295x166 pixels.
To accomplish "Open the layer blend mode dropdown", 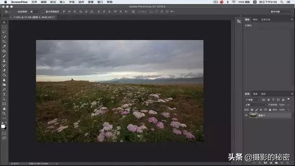I will (x=256, y=105).
